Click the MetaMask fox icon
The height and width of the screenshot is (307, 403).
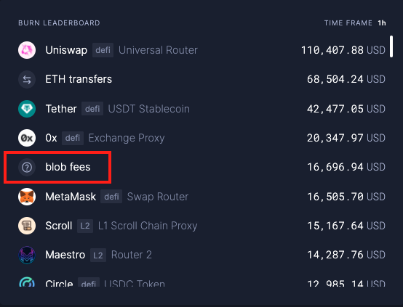[x=27, y=197]
